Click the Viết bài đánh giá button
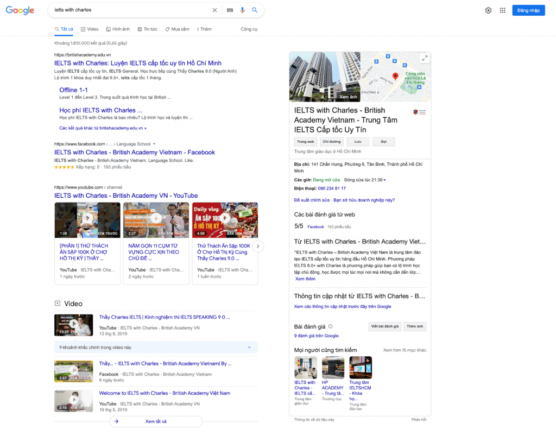The image size is (556, 435). [x=385, y=326]
